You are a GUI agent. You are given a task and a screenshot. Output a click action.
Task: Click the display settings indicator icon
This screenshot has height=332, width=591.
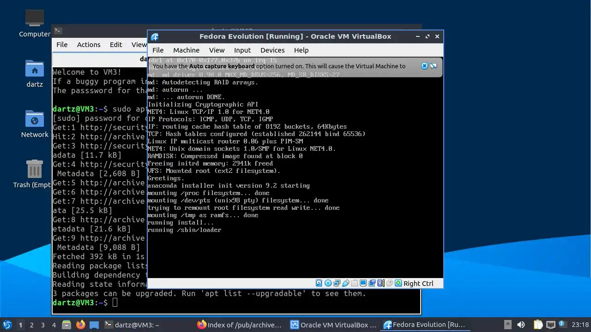[363, 283]
